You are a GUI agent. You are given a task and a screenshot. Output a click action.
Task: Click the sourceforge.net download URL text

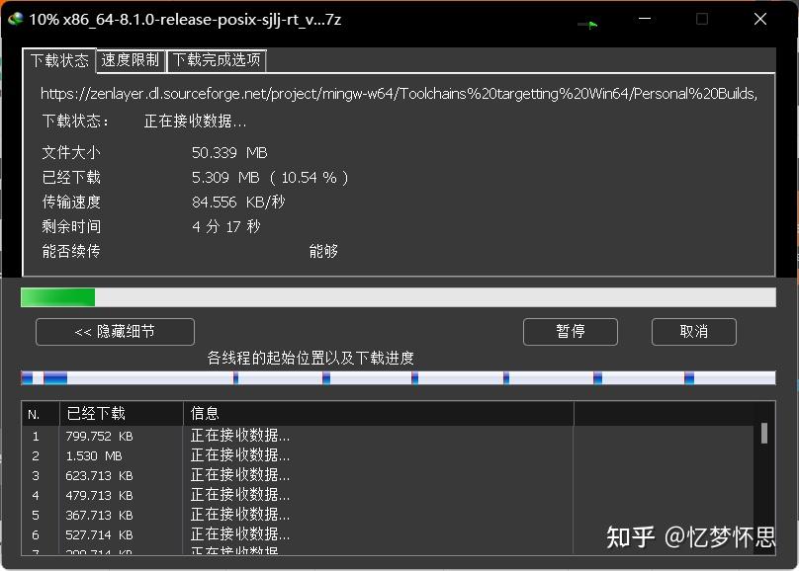396,95
